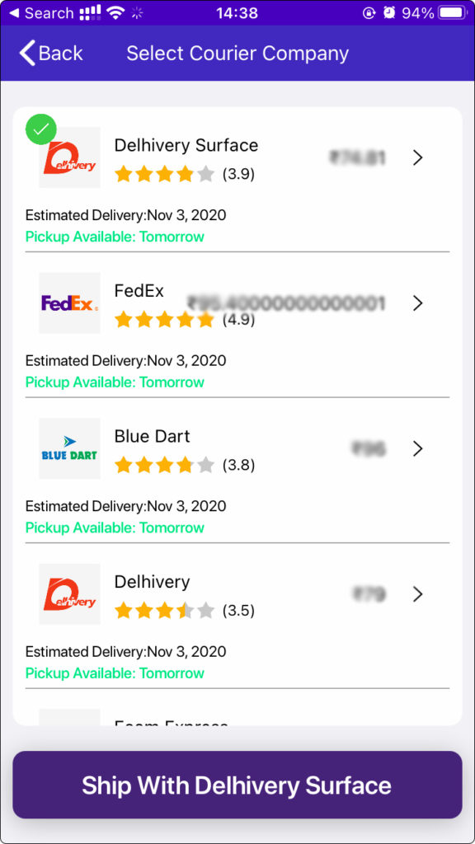The width and height of the screenshot is (475, 844).
Task: Tap the FedEx logo icon
Action: (69, 303)
